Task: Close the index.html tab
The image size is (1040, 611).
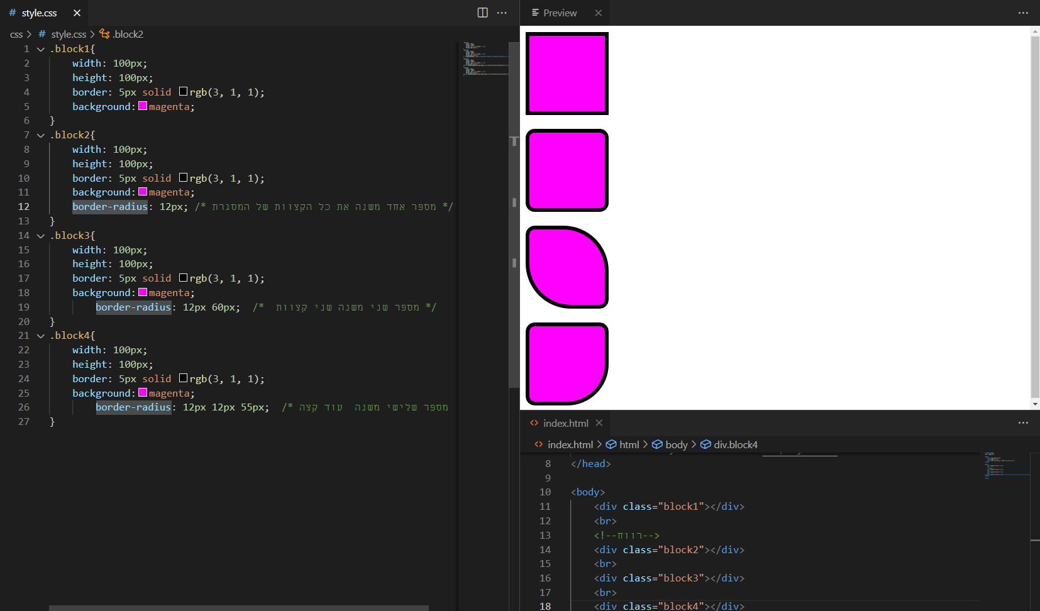Action: point(599,423)
